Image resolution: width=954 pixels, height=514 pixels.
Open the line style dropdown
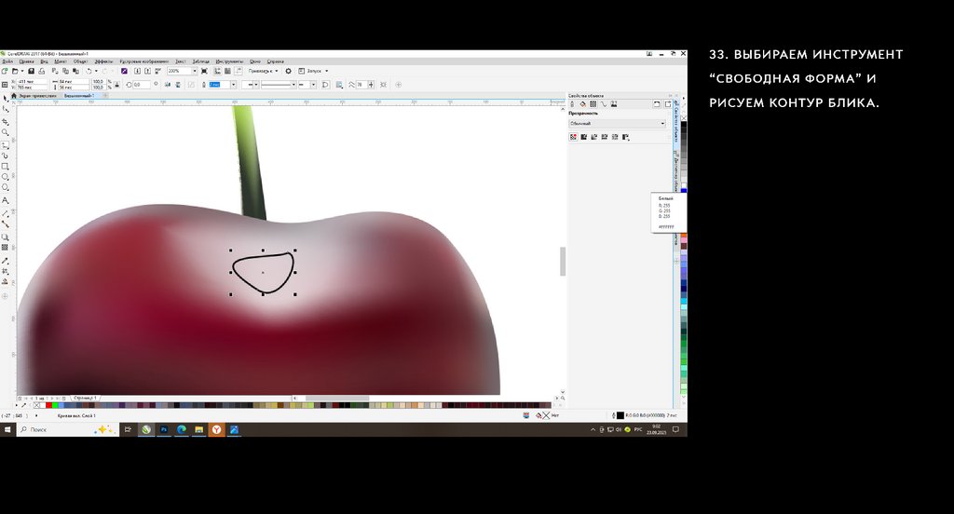293,85
